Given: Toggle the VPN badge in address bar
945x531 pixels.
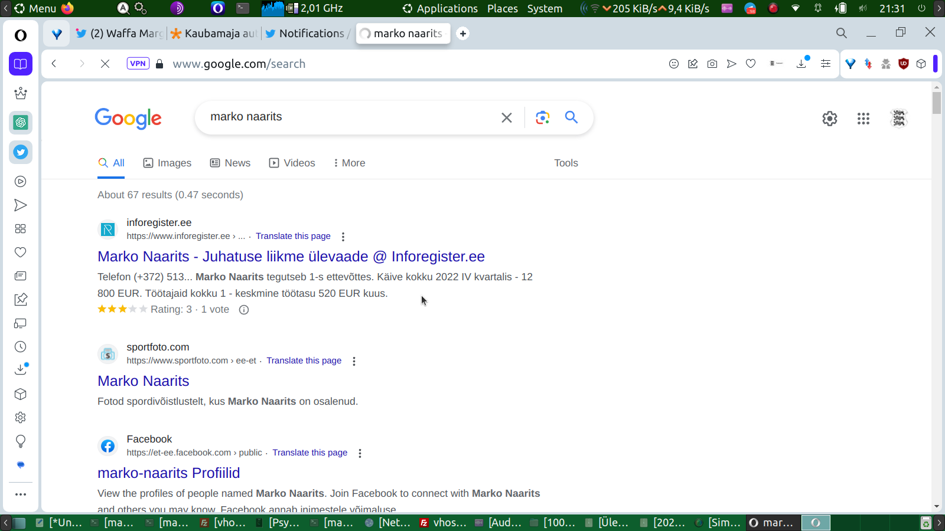Looking at the screenshot, I should [x=138, y=64].
